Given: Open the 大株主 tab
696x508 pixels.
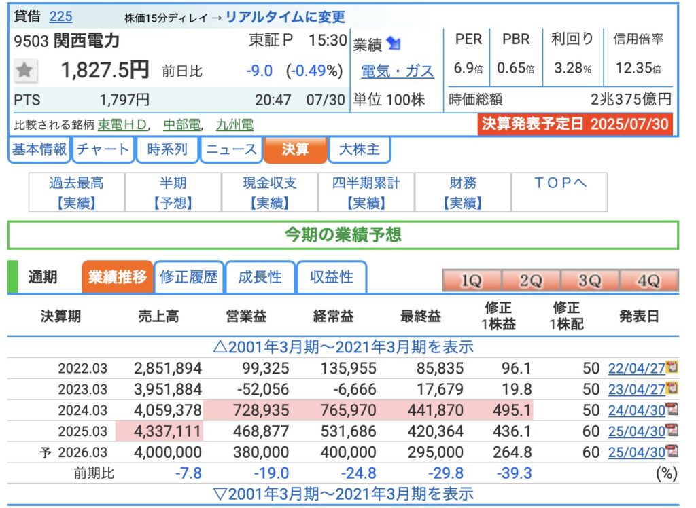Looking at the screenshot, I should tap(359, 149).
